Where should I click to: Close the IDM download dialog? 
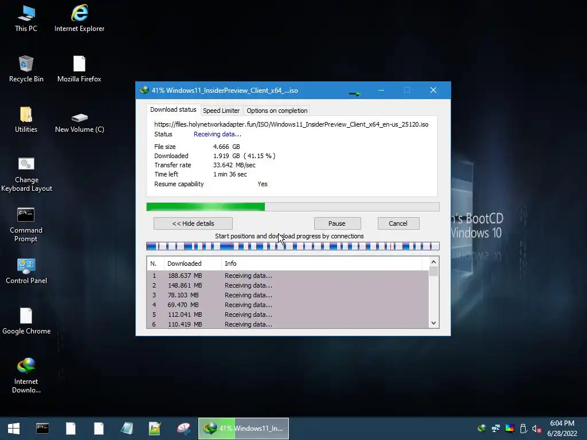[433, 90]
